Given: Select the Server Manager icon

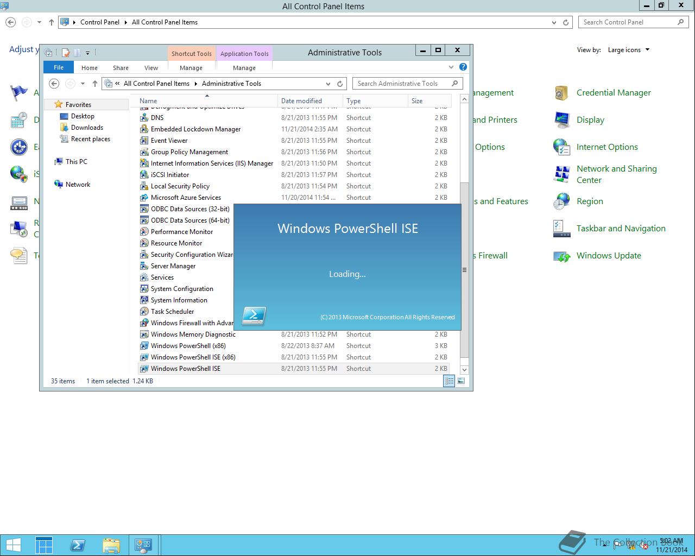Looking at the screenshot, I should click(x=144, y=266).
